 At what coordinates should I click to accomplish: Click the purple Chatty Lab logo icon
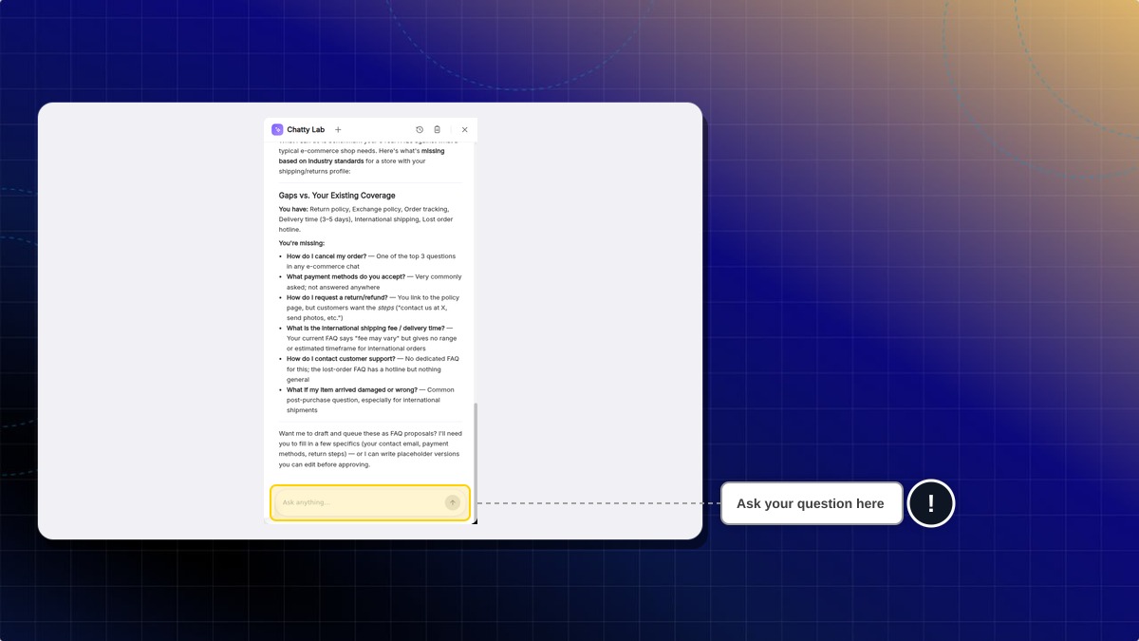[x=277, y=130]
